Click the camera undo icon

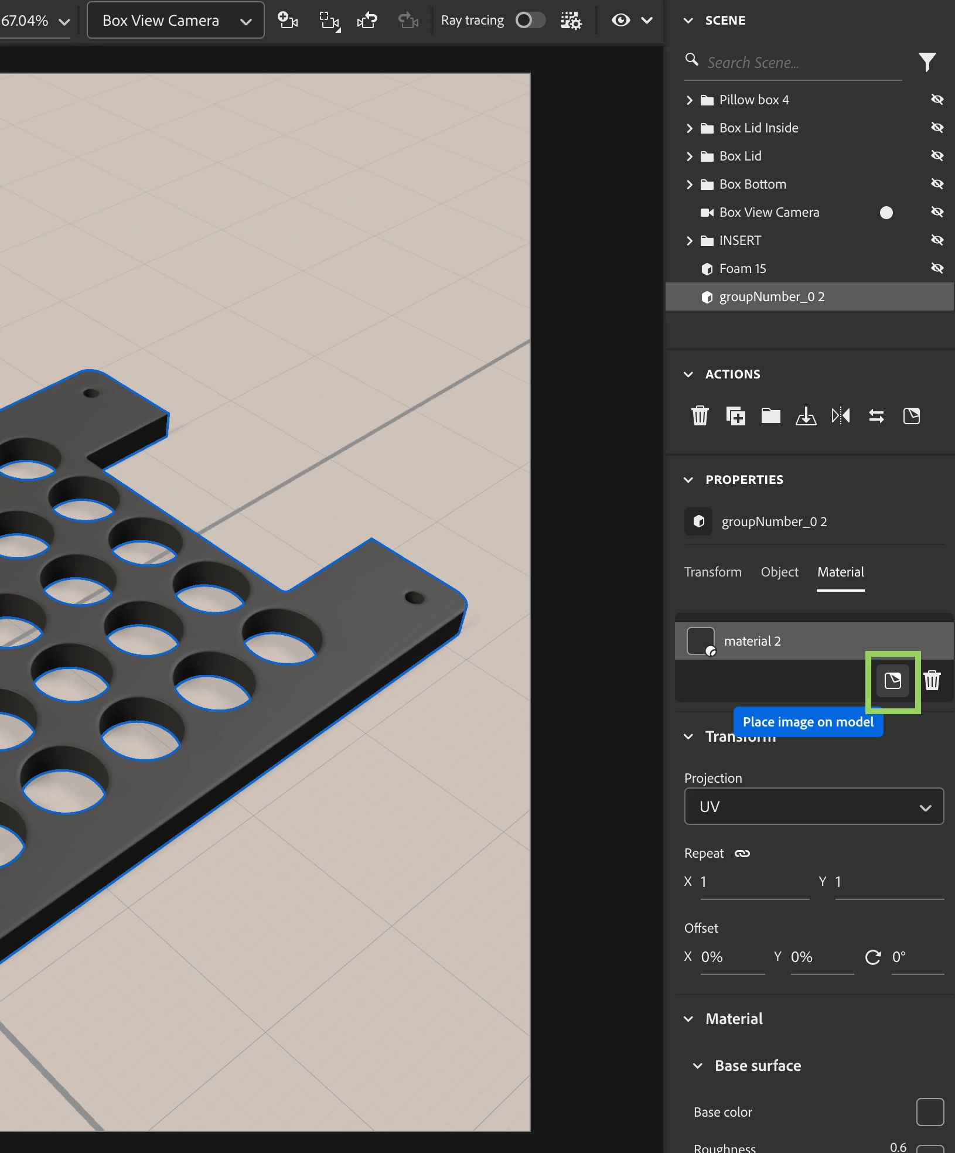(367, 21)
